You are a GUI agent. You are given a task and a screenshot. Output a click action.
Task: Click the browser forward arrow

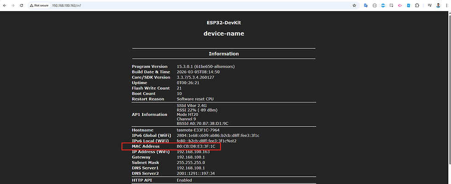tap(13, 6)
